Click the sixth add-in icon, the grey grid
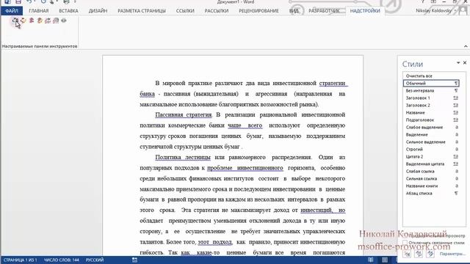 56,21
